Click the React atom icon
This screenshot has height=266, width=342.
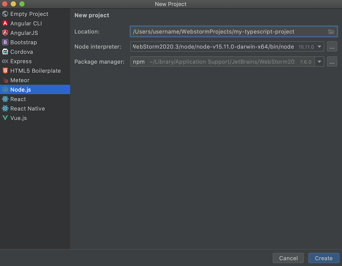5,99
